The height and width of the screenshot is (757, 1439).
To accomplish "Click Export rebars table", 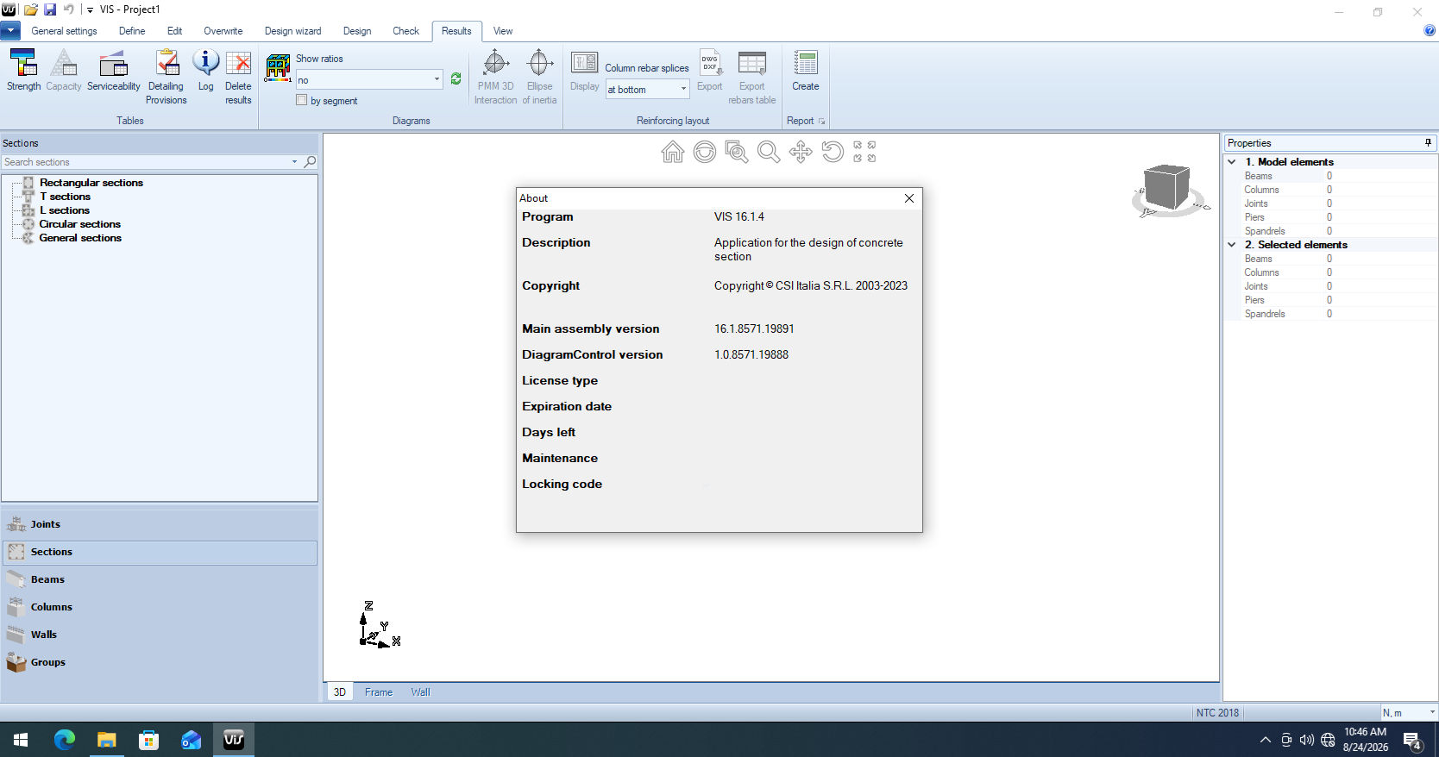I will pos(752,77).
